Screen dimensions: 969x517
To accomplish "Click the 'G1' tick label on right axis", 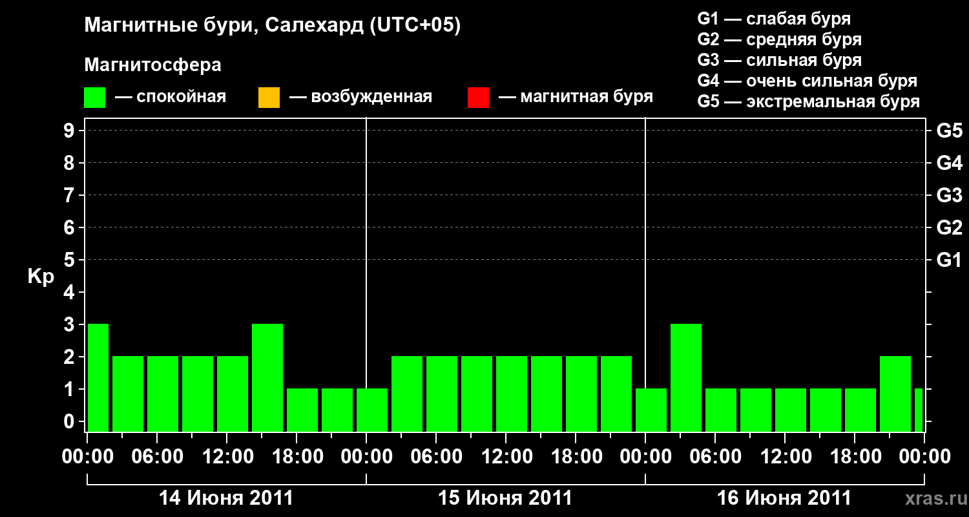I will click(949, 260).
